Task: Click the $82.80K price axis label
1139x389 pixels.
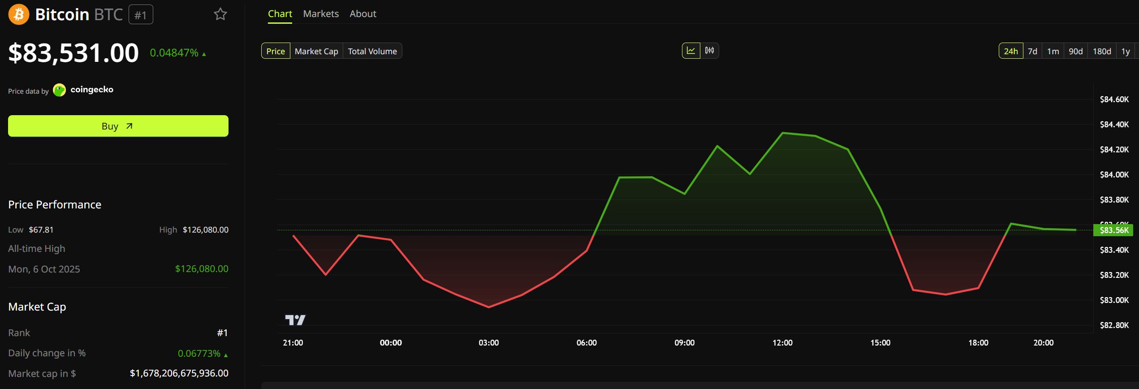Action: tap(1114, 325)
